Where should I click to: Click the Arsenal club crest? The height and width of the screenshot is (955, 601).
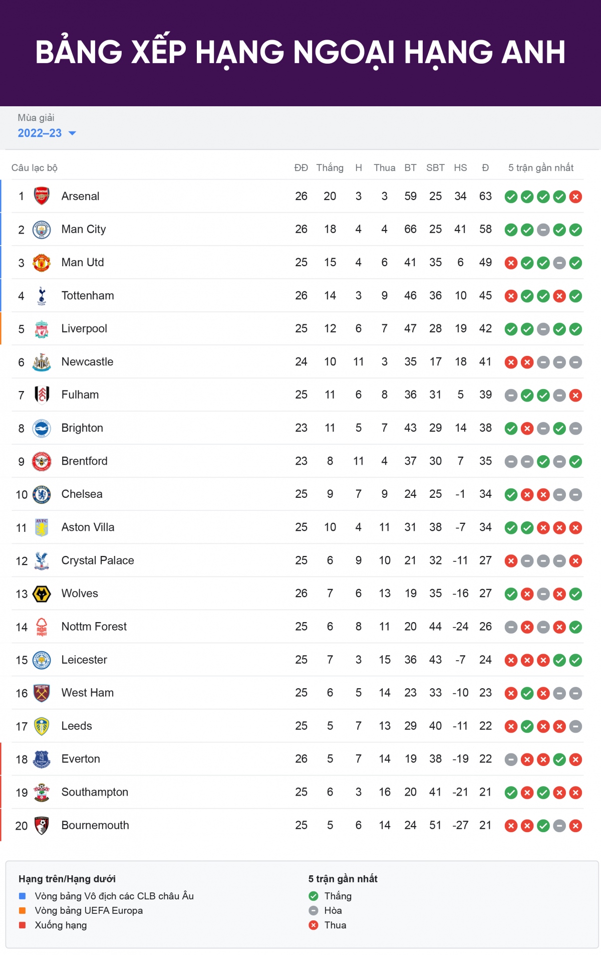pos(42,196)
